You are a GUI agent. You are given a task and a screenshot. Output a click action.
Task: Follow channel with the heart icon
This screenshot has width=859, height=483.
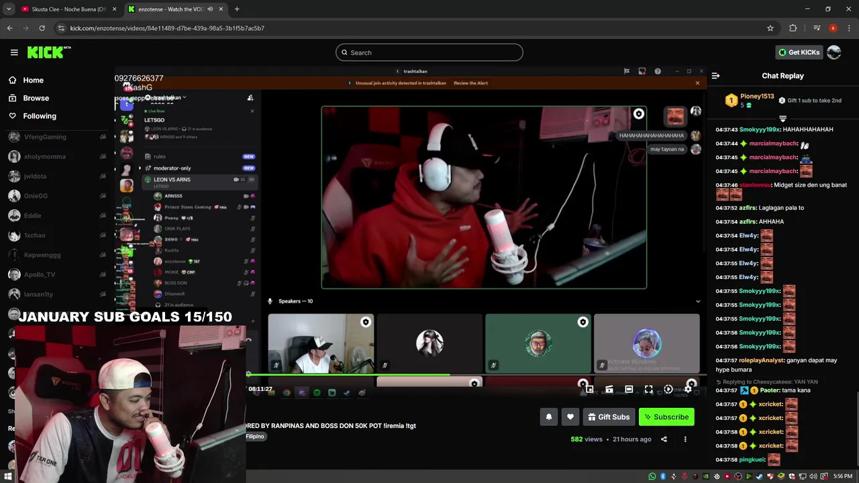[x=570, y=417]
